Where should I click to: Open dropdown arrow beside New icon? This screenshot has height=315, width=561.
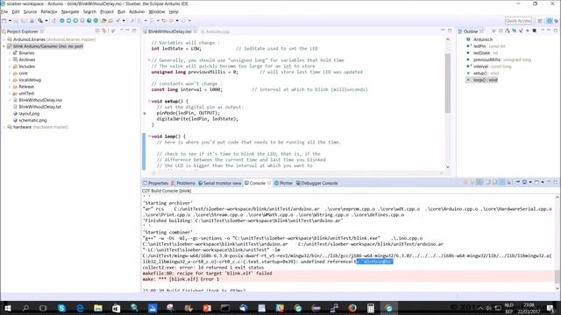10,21
